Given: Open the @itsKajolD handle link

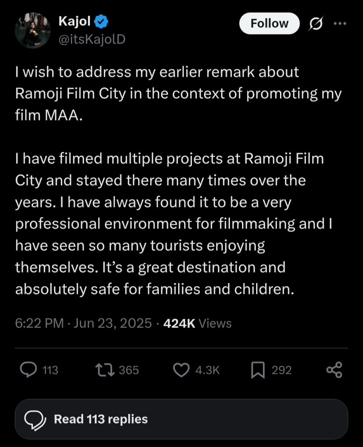Looking at the screenshot, I should pyautogui.click(x=92, y=39).
